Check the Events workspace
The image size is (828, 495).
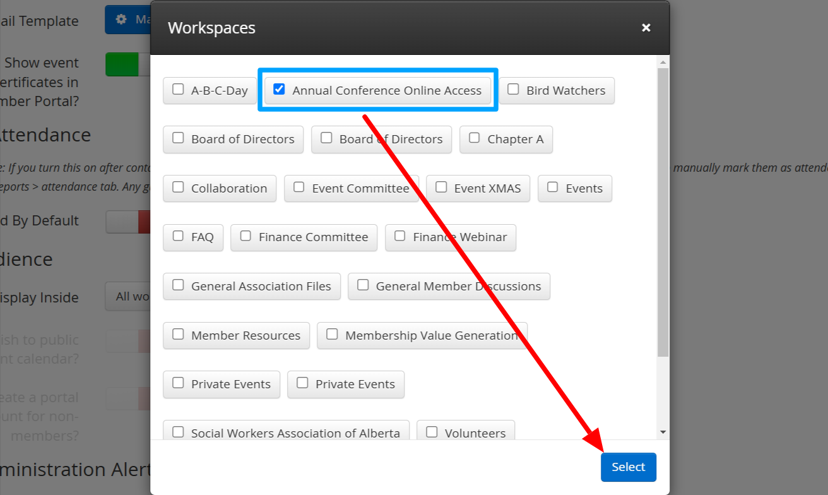tap(553, 188)
